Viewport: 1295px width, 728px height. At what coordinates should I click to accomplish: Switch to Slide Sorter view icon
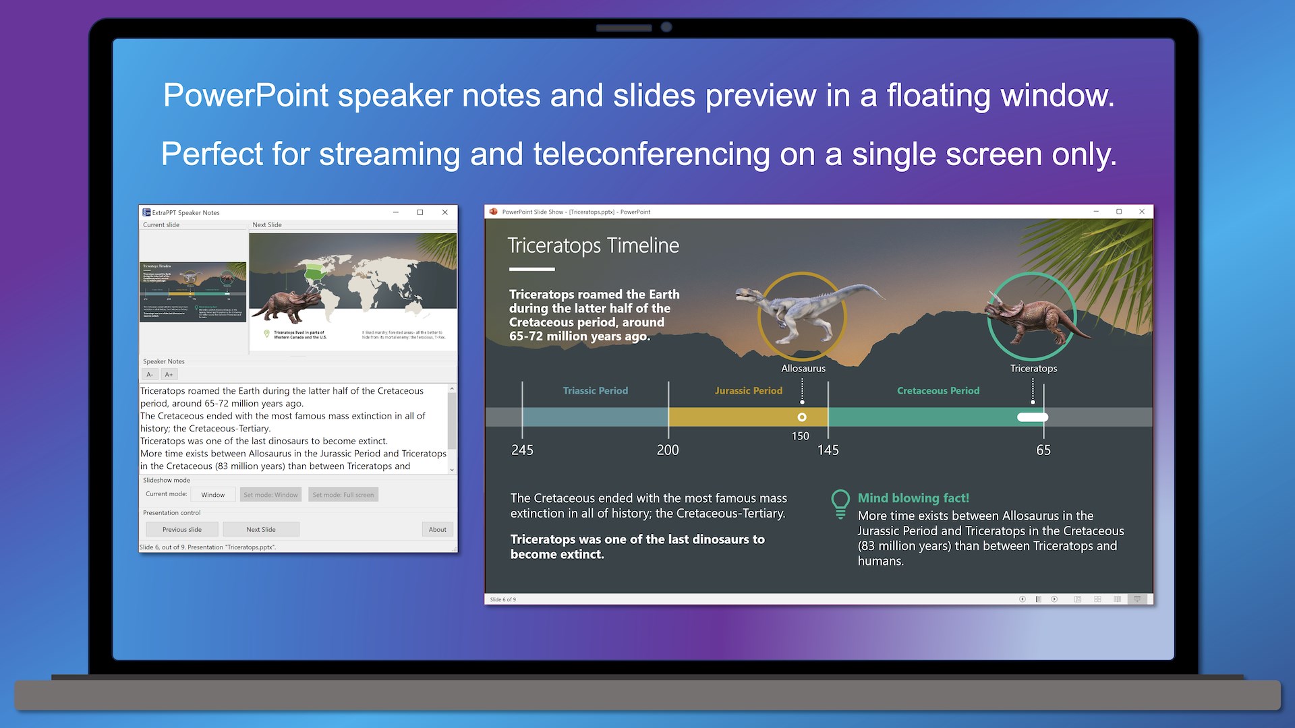pos(1097,599)
